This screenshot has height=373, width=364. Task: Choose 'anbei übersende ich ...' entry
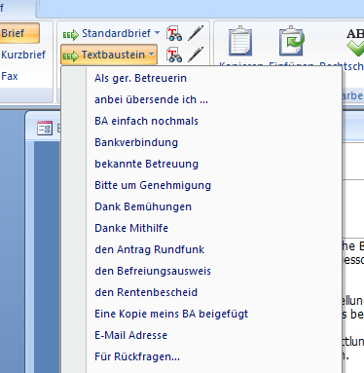coord(201,99)
